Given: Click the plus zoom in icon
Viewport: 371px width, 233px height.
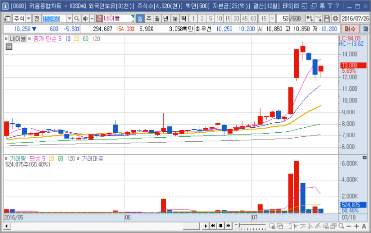Looking at the screenshot, I should pyautogui.click(x=357, y=227).
